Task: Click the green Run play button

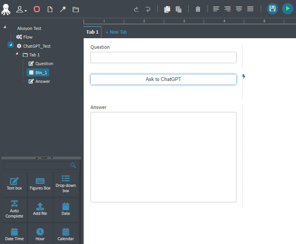Action: coord(287,9)
